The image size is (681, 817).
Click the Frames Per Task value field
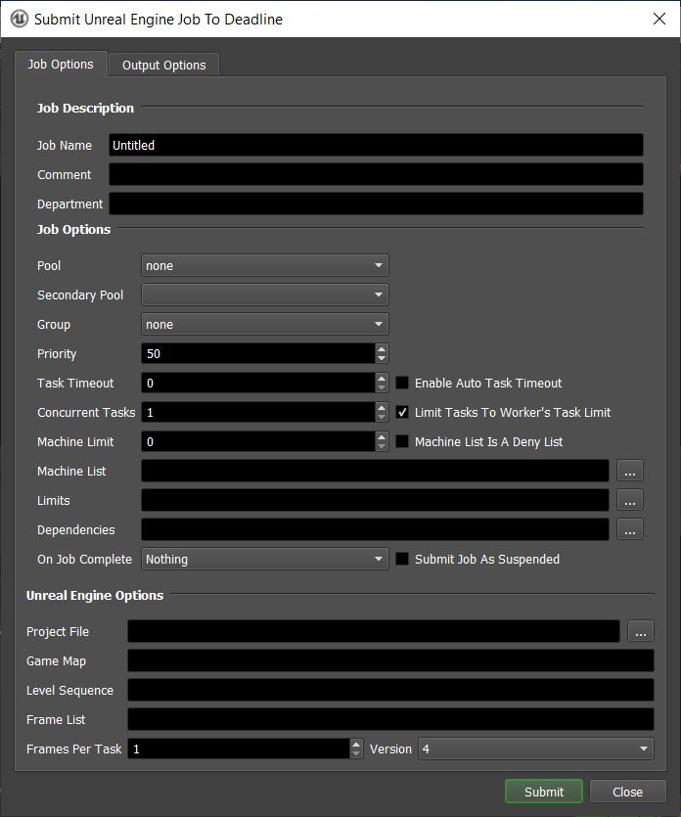click(239, 749)
